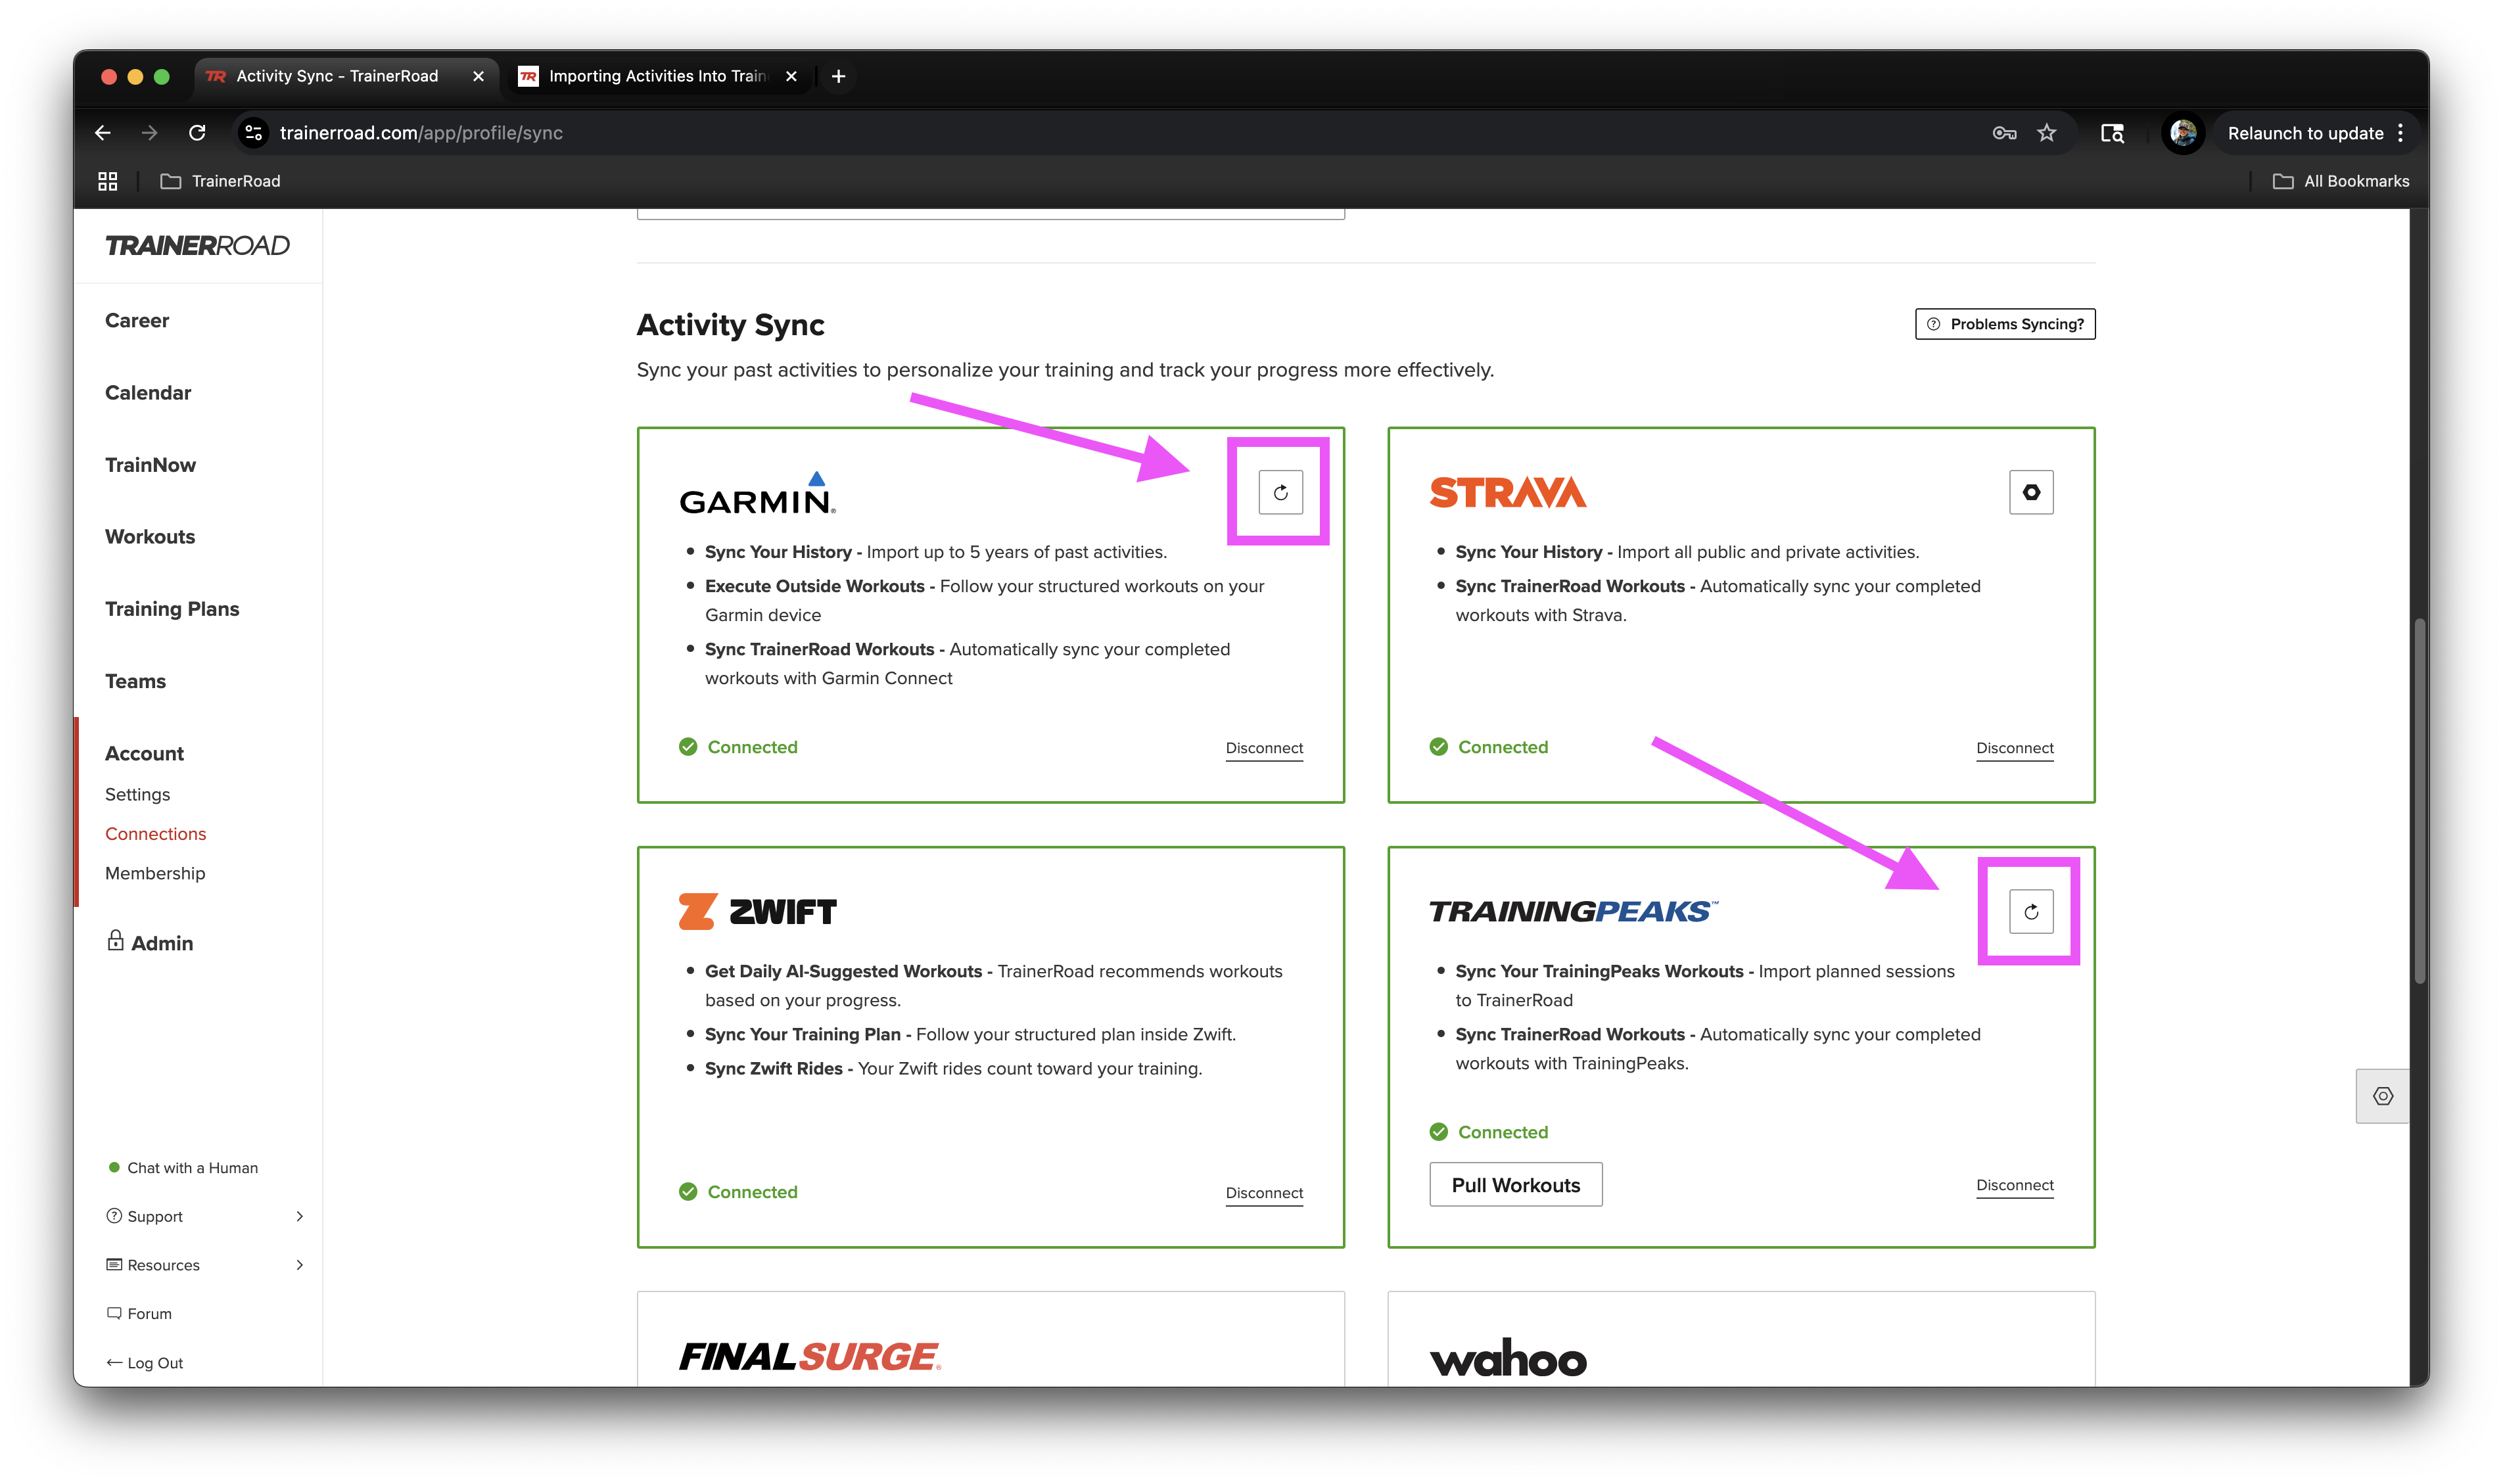Open Training Plans in sidebar
Viewport: 2503px width, 1484px height.
172,609
